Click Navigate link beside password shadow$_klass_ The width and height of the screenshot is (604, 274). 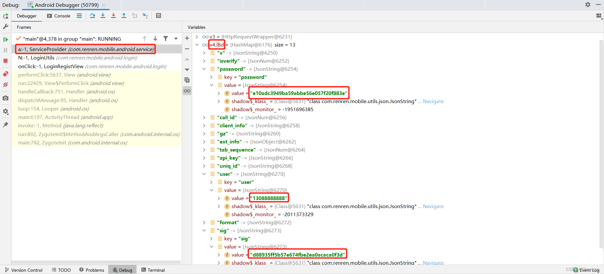tap(433, 101)
